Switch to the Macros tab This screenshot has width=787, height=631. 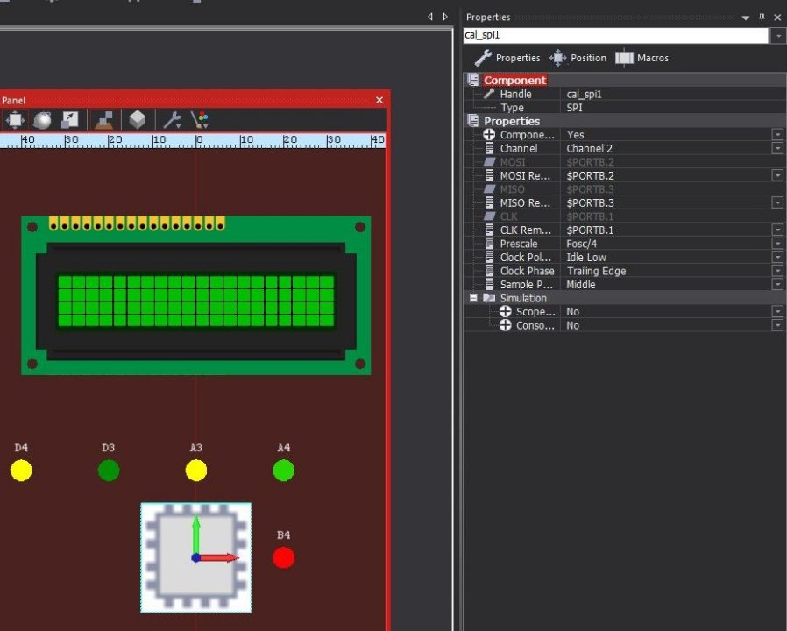pyautogui.click(x=642, y=58)
